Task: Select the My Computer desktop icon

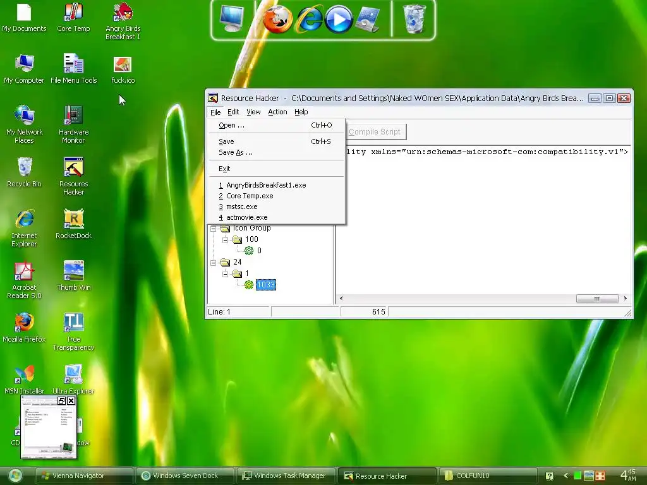Action: tap(24, 69)
